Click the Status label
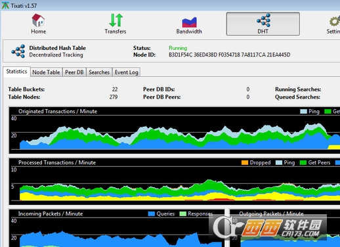The width and height of the screenshot is (340, 247). click(x=142, y=48)
